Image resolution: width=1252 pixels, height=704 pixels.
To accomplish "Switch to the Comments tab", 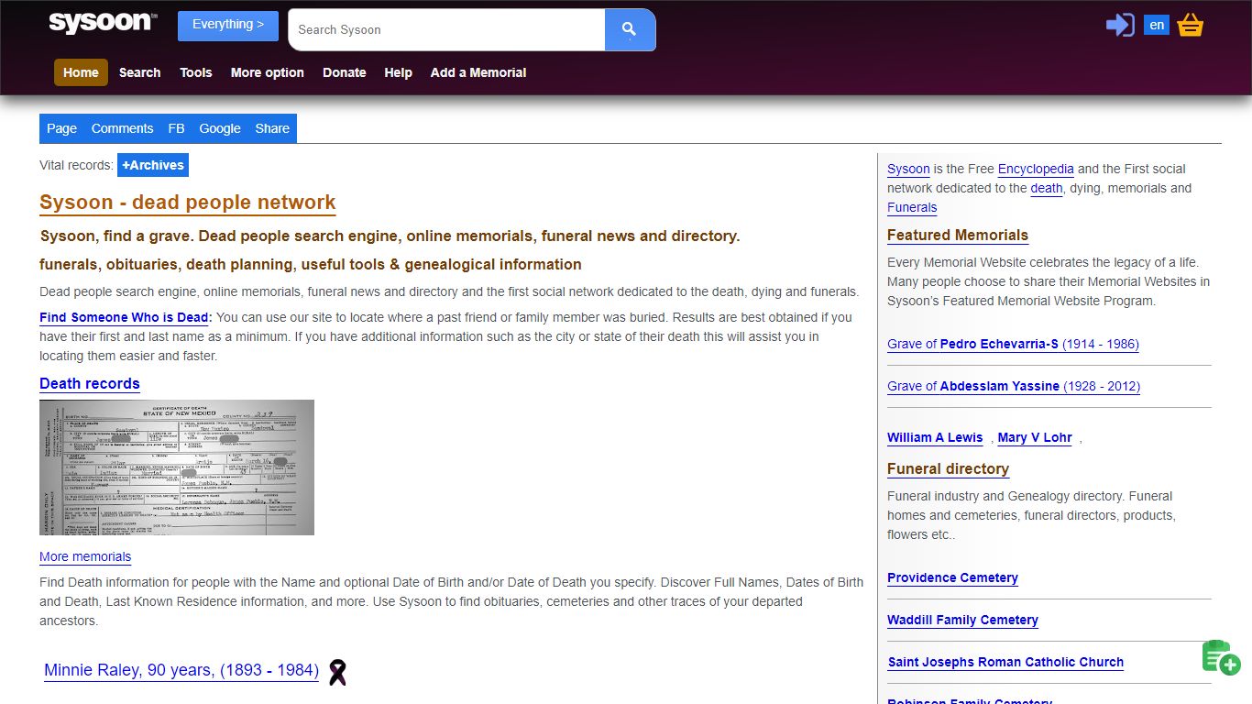I will point(122,128).
